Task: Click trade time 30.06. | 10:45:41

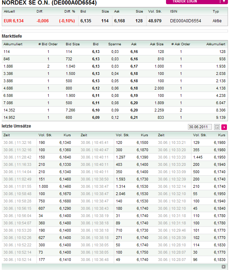Action: pyautogui.click(x=95, y=142)
